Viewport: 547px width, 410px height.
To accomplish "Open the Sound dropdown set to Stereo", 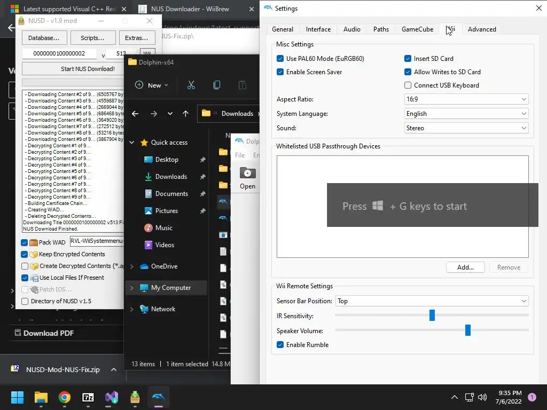I will (x=466, y=128).
